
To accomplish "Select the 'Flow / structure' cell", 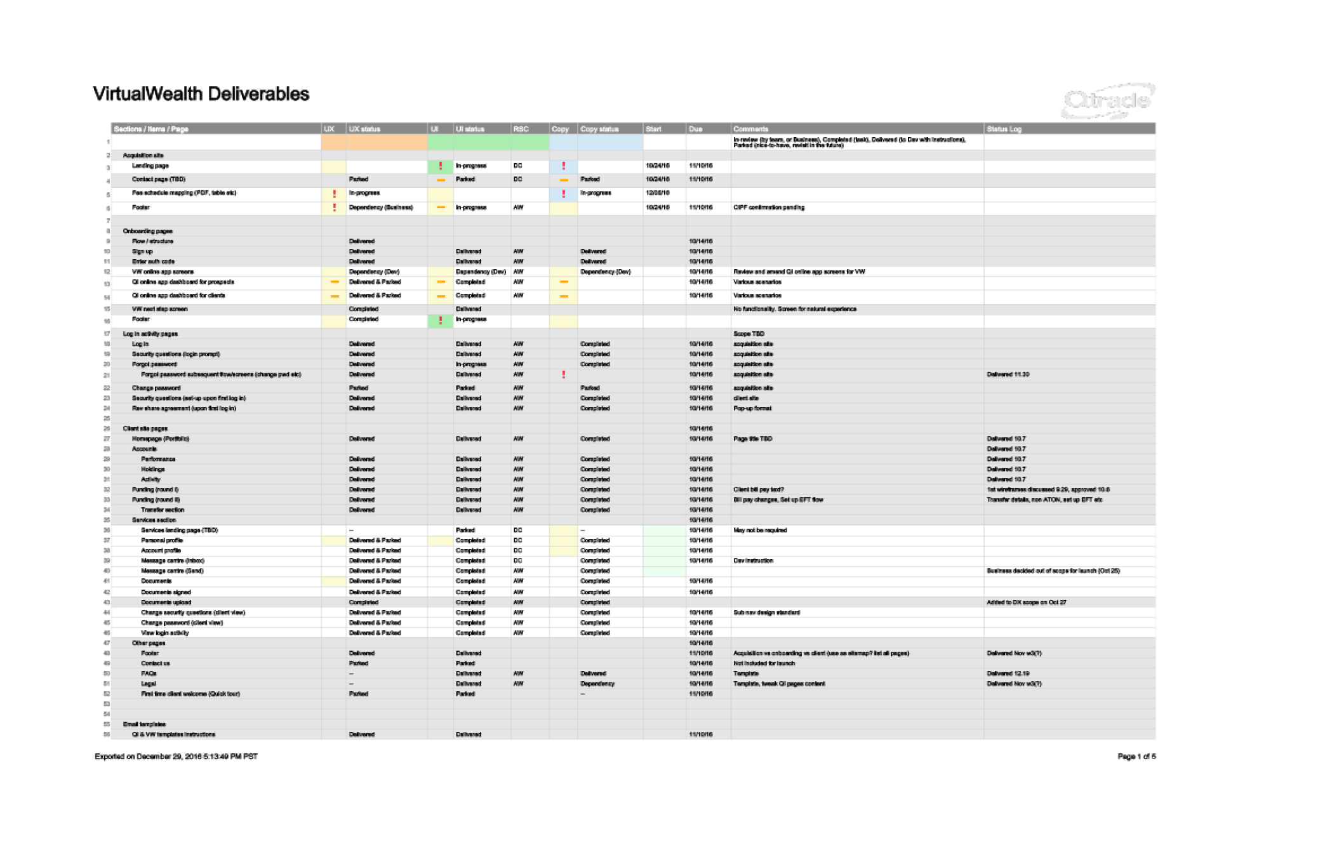I will point(216,242).
